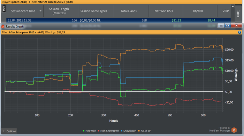Image resolution: width=244 pixels, height=136 pixels.
Task: Click the Winnings vertical axis title
Action: [x=236, y=75]
